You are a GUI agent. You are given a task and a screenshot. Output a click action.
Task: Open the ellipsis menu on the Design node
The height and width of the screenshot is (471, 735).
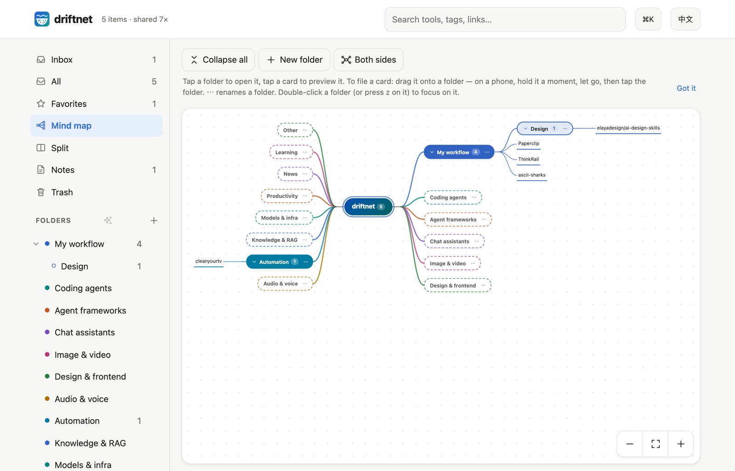coord(565,129)
